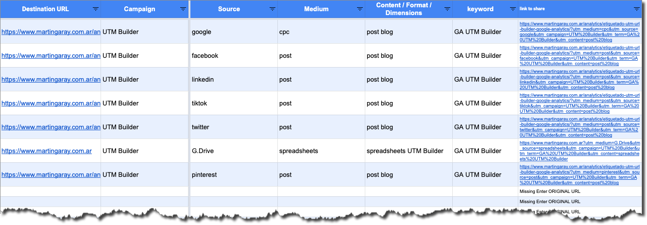Open destination URL link in the google row

tap(51, 32)
